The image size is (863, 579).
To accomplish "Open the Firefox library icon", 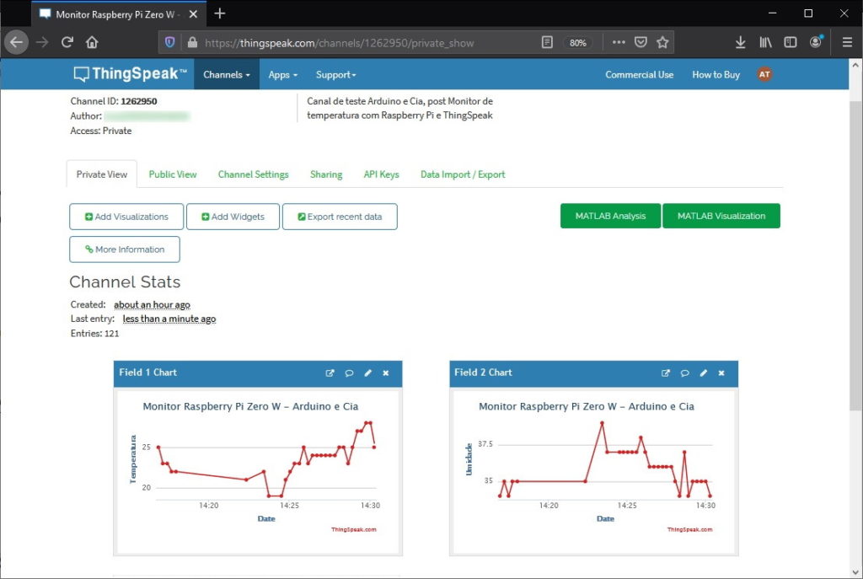I will click(x=765, y=42).
